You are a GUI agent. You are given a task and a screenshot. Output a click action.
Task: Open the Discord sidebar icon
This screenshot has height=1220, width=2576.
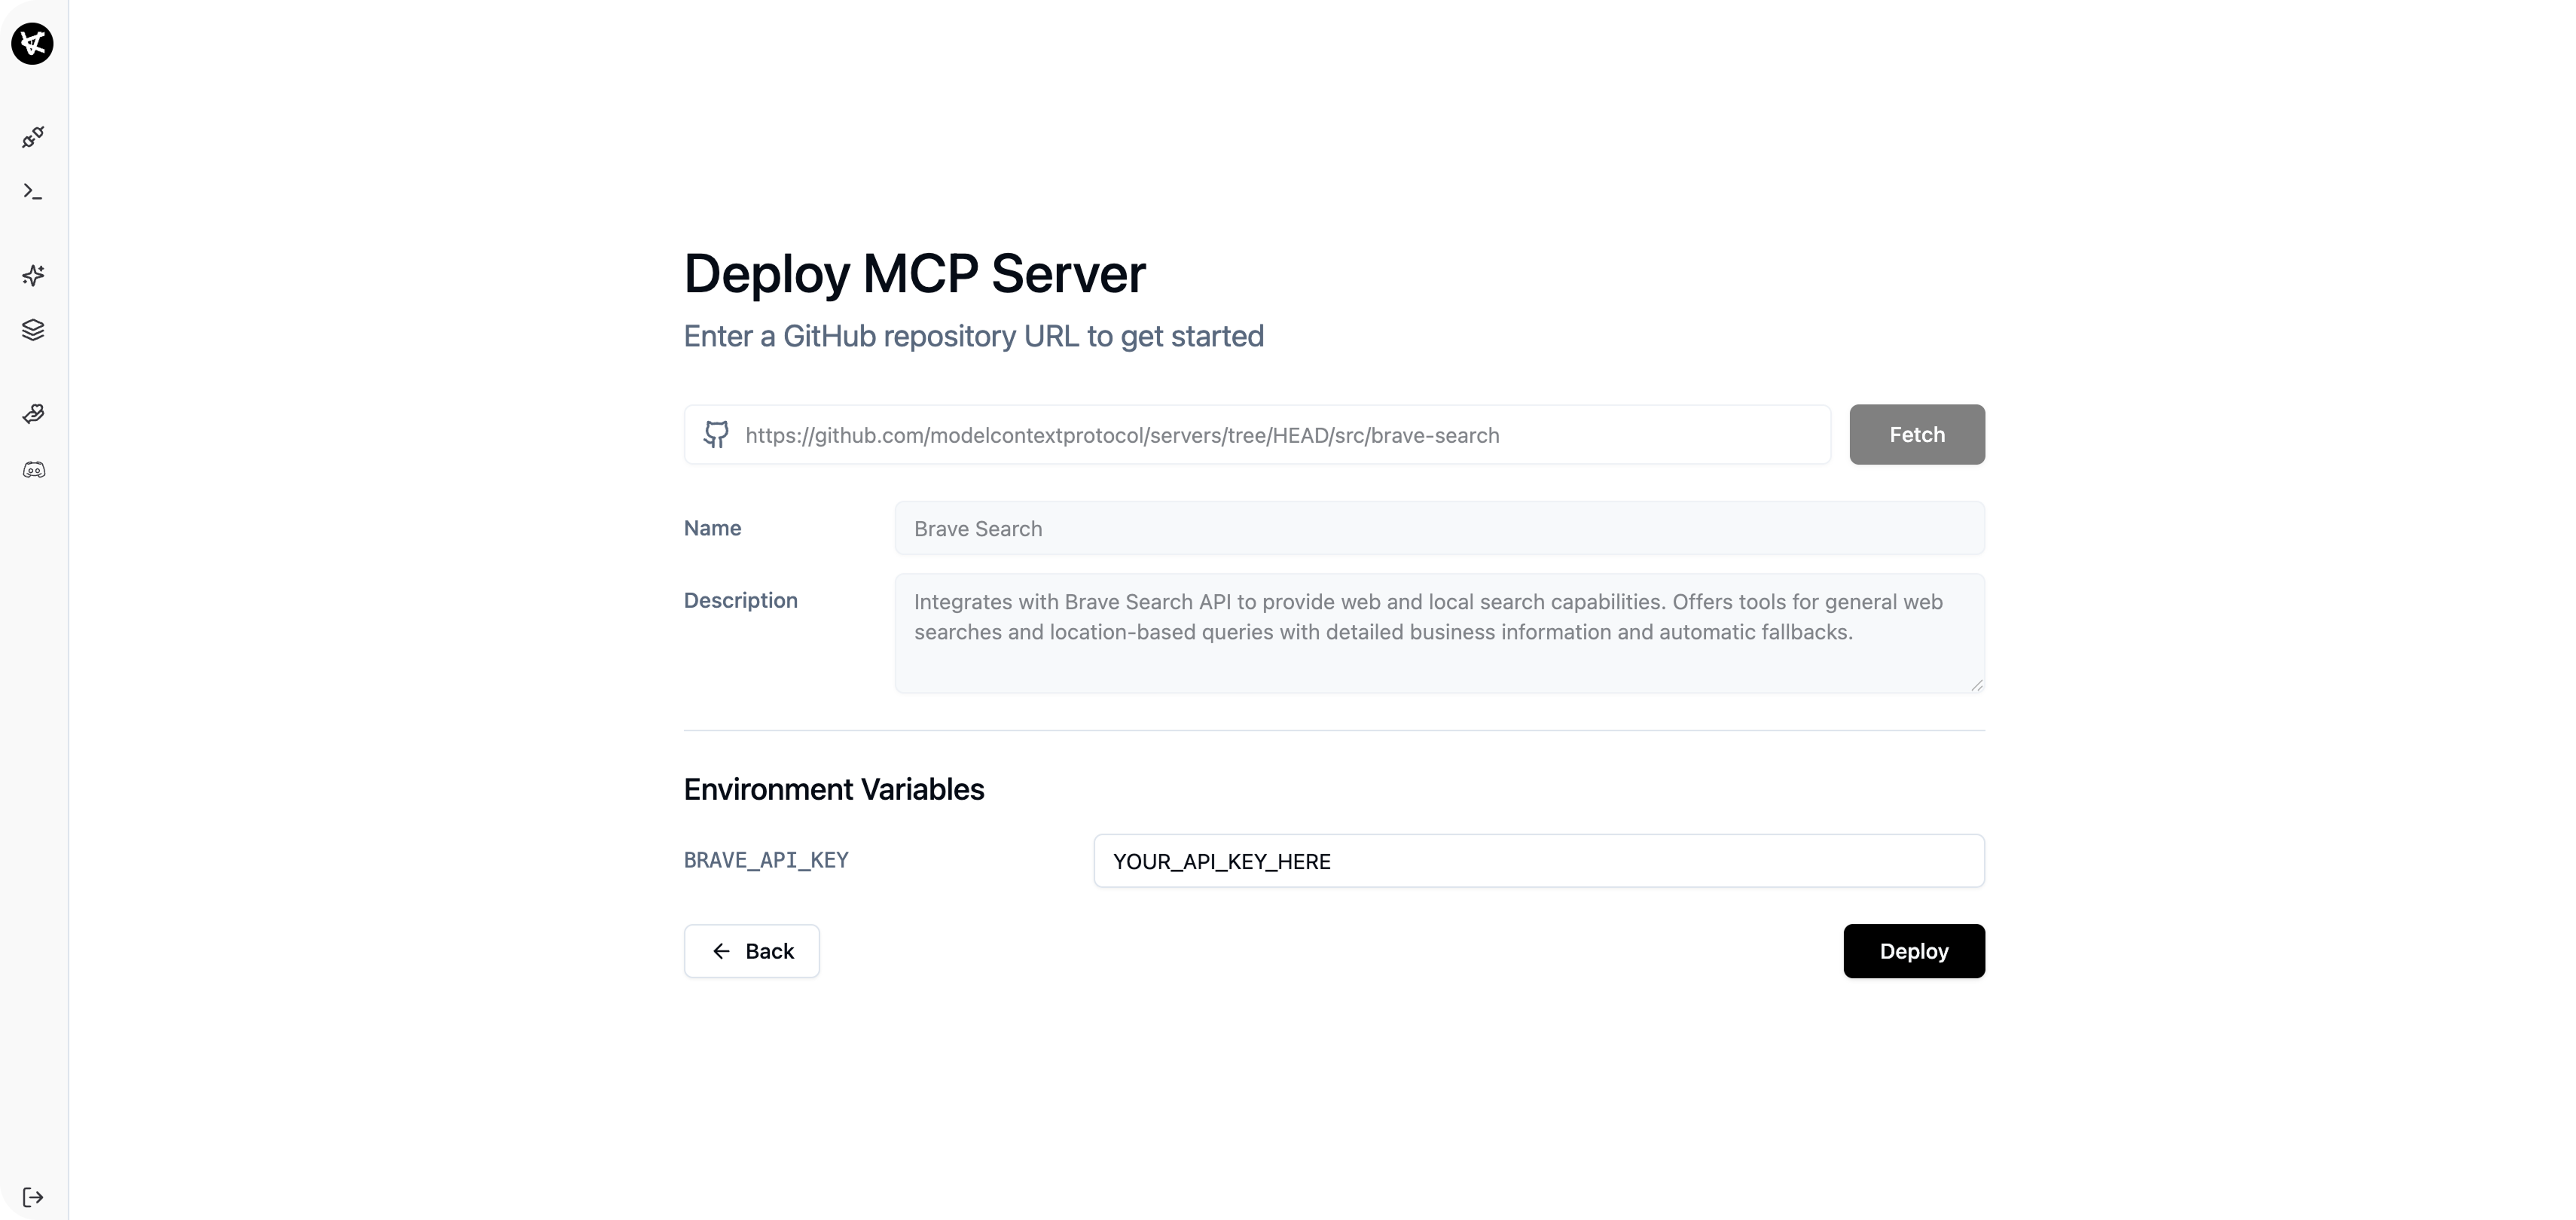coord(33,470)
